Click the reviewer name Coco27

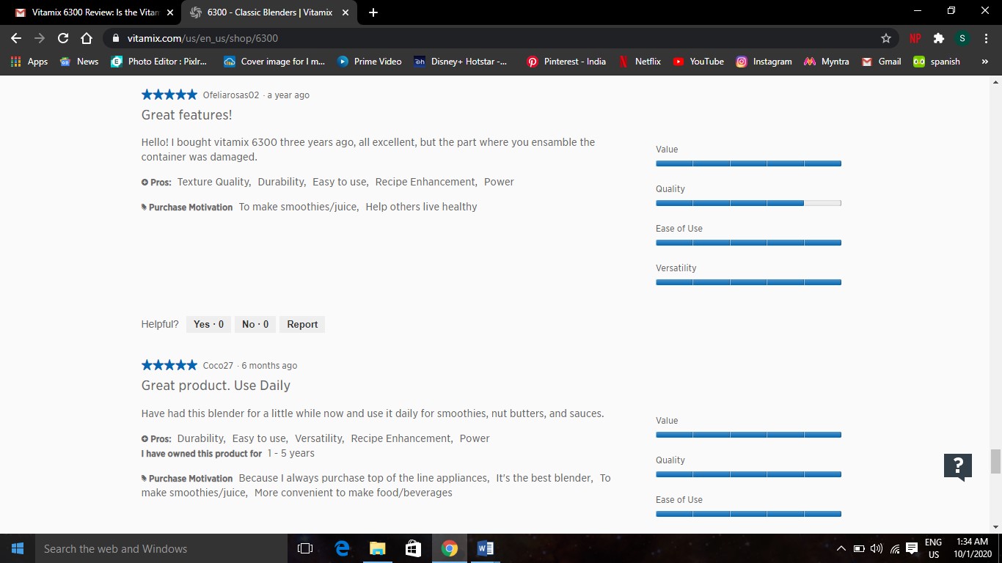pos(218,366)
